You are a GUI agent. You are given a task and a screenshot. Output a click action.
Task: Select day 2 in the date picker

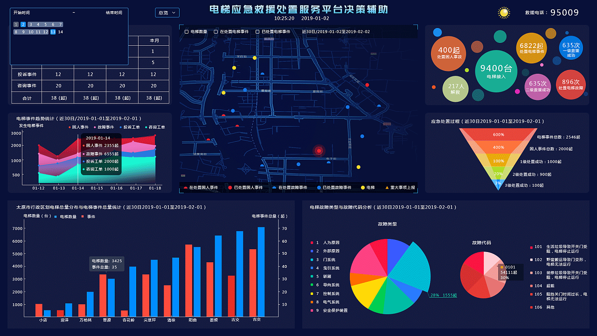click(23, 24)
